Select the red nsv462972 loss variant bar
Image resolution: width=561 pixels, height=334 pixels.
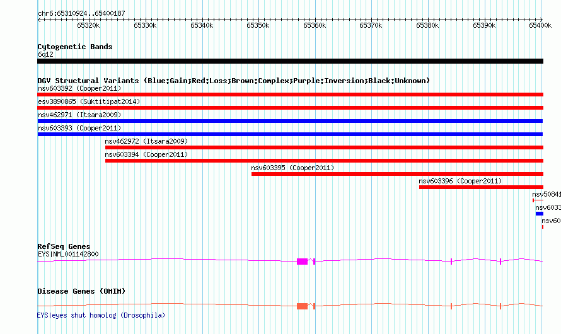pos(324,147)
